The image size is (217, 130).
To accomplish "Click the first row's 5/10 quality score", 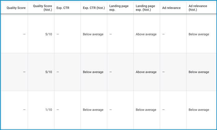I will coord(48,34).
